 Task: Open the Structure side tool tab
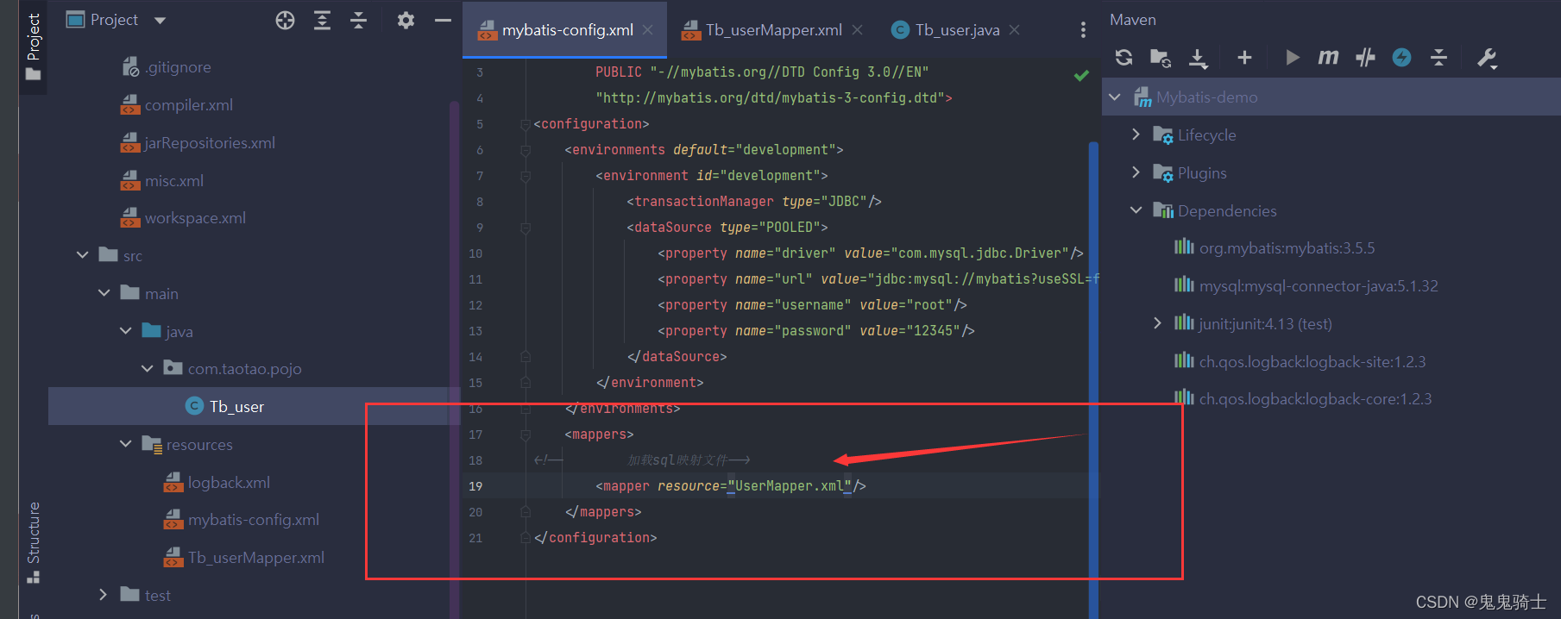(x=34, y=542)
